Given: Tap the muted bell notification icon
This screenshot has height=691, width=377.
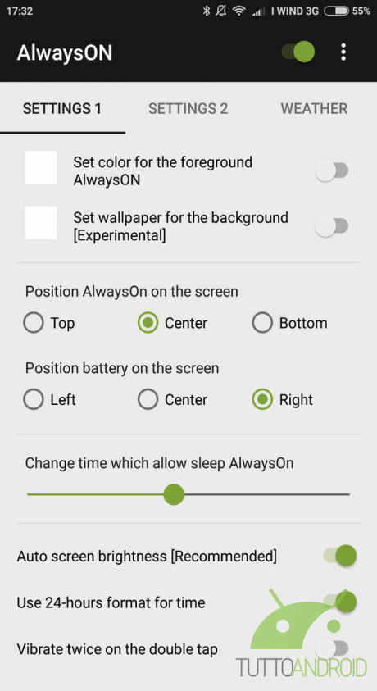Looking at the screenshot, I should 221,11.
